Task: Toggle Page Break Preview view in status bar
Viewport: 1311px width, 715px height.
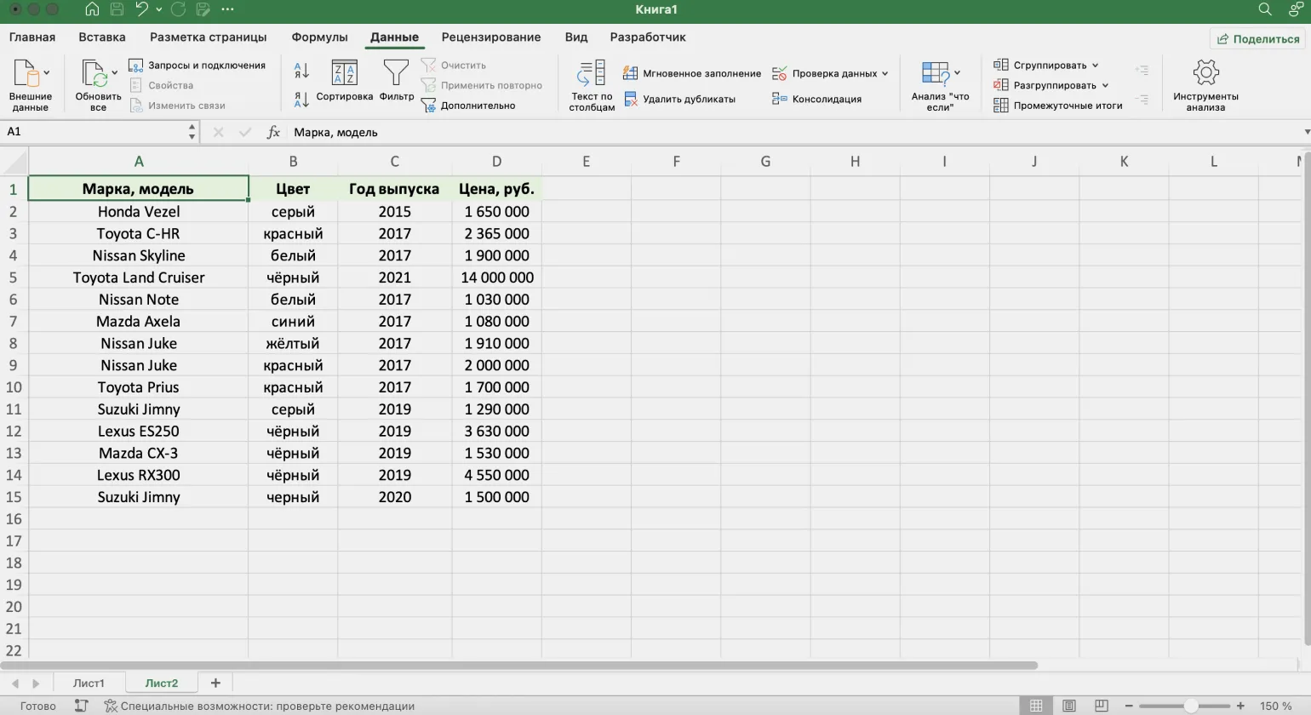Action: tap(1102, 706)
